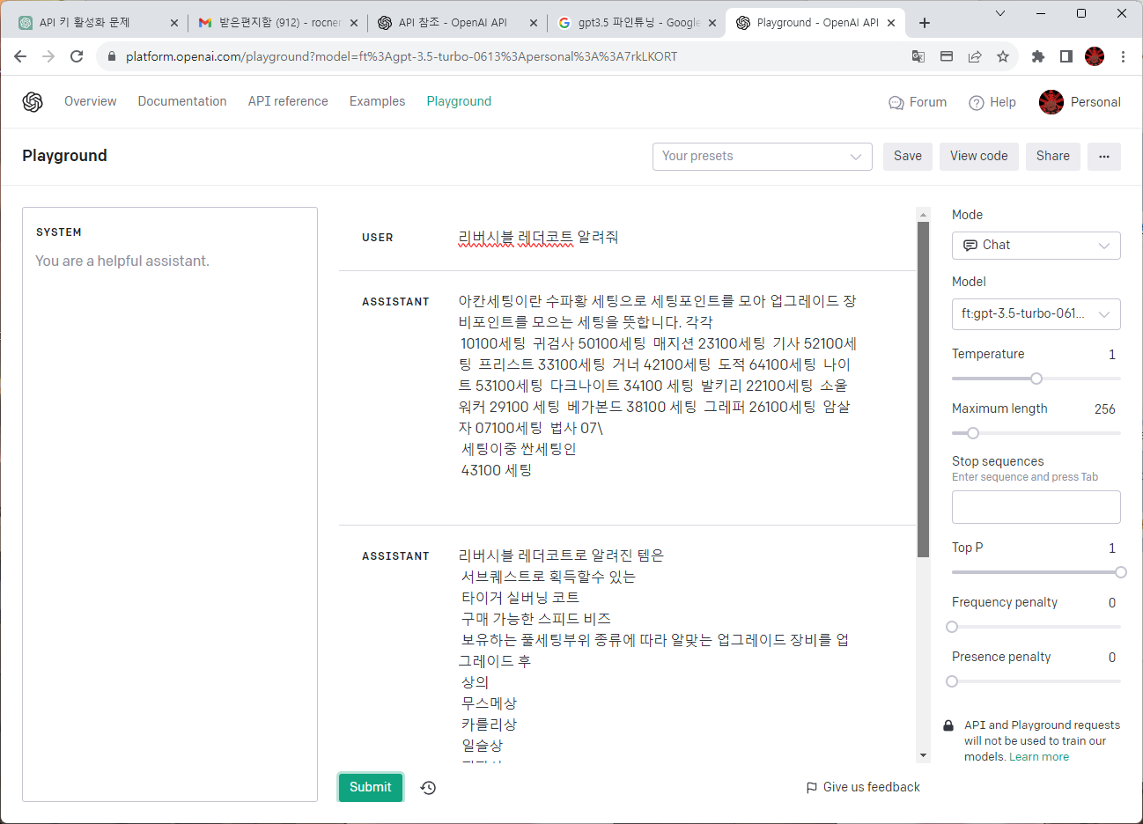
Task: Click the Presence penalty slider handle
Action: [x=952, y=681]
